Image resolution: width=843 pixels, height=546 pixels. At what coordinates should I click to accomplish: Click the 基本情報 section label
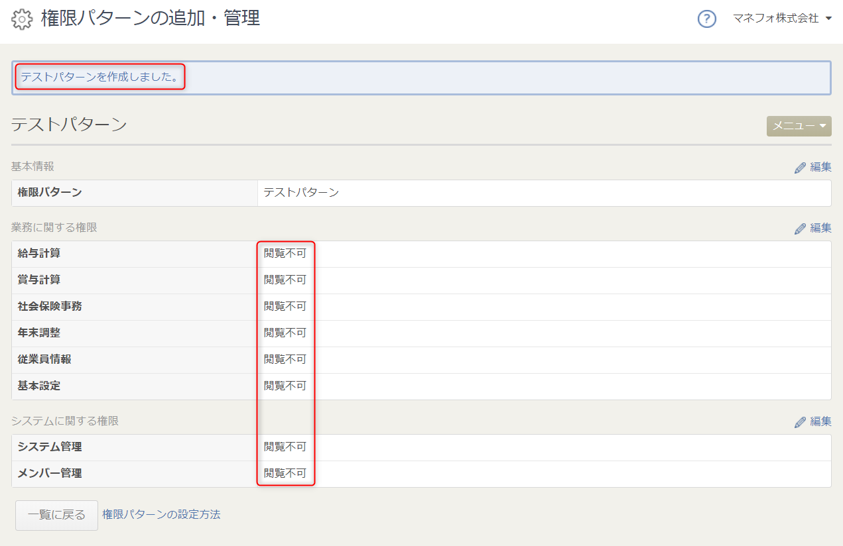(x=32, y=166)
